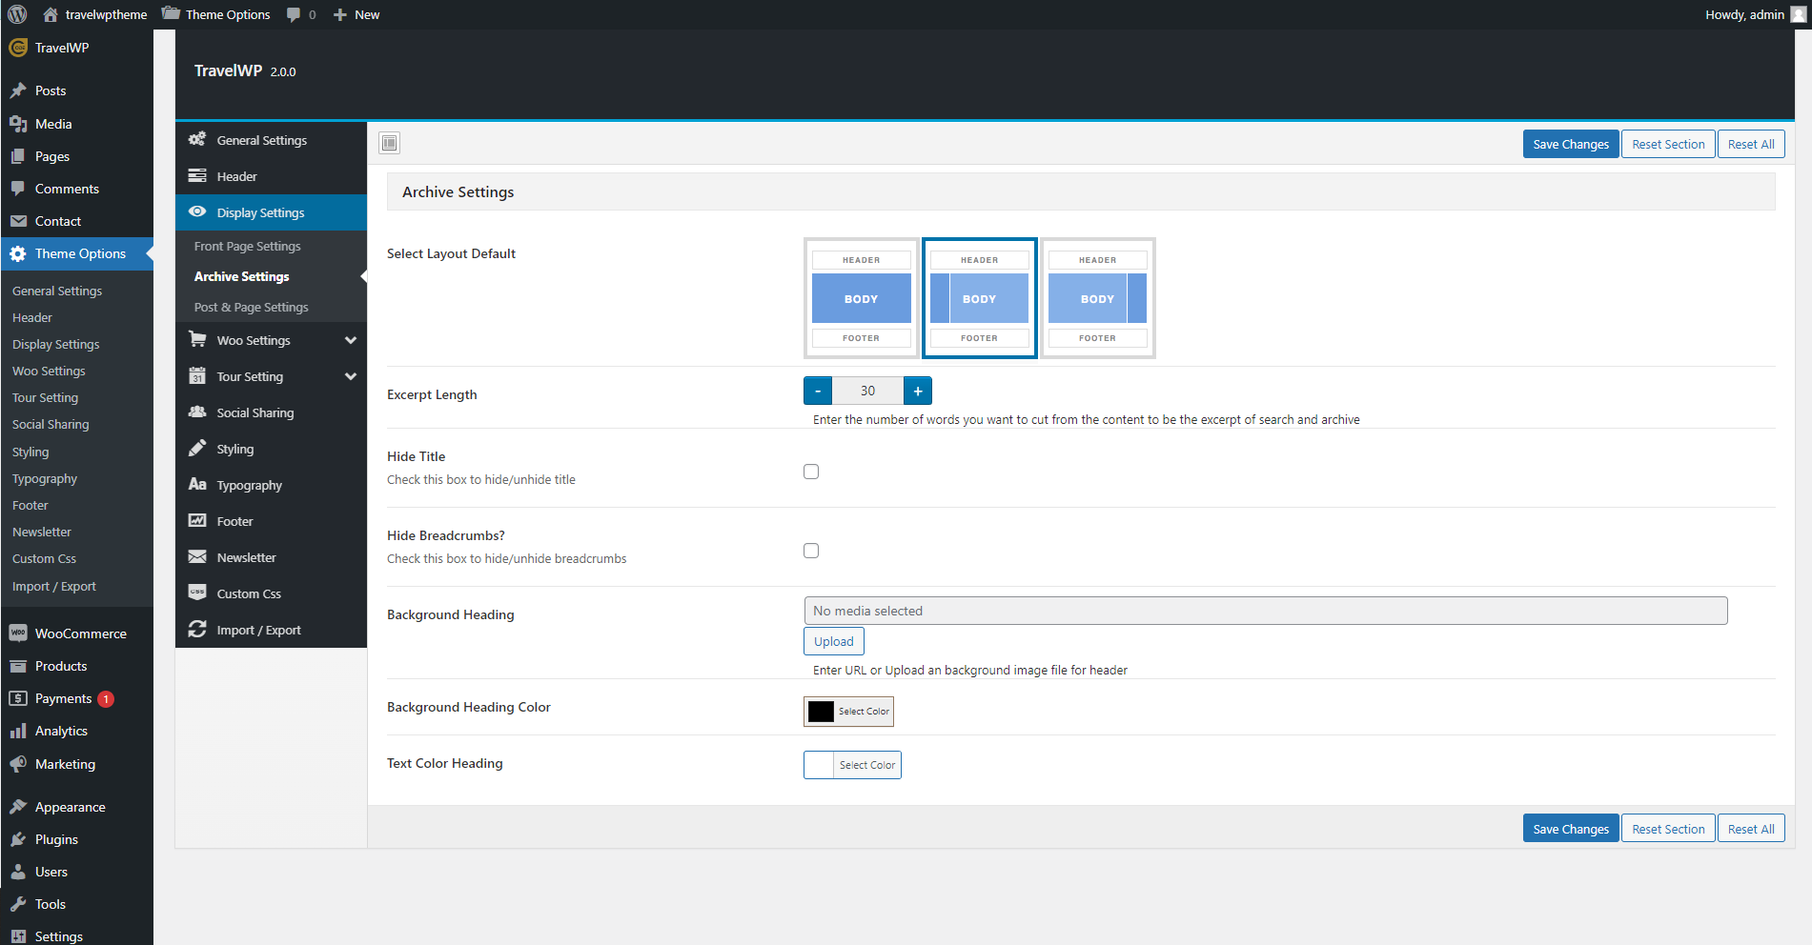The width and height of the screenshot is (1812, 945).
Task: Click the Theme Options gear icon
Action: (18, 253)
